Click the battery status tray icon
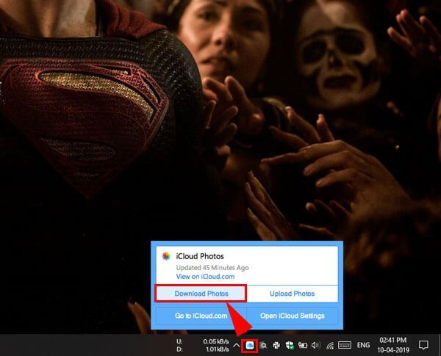This screenshot has height=356, width=441. (x=303, y=345)
